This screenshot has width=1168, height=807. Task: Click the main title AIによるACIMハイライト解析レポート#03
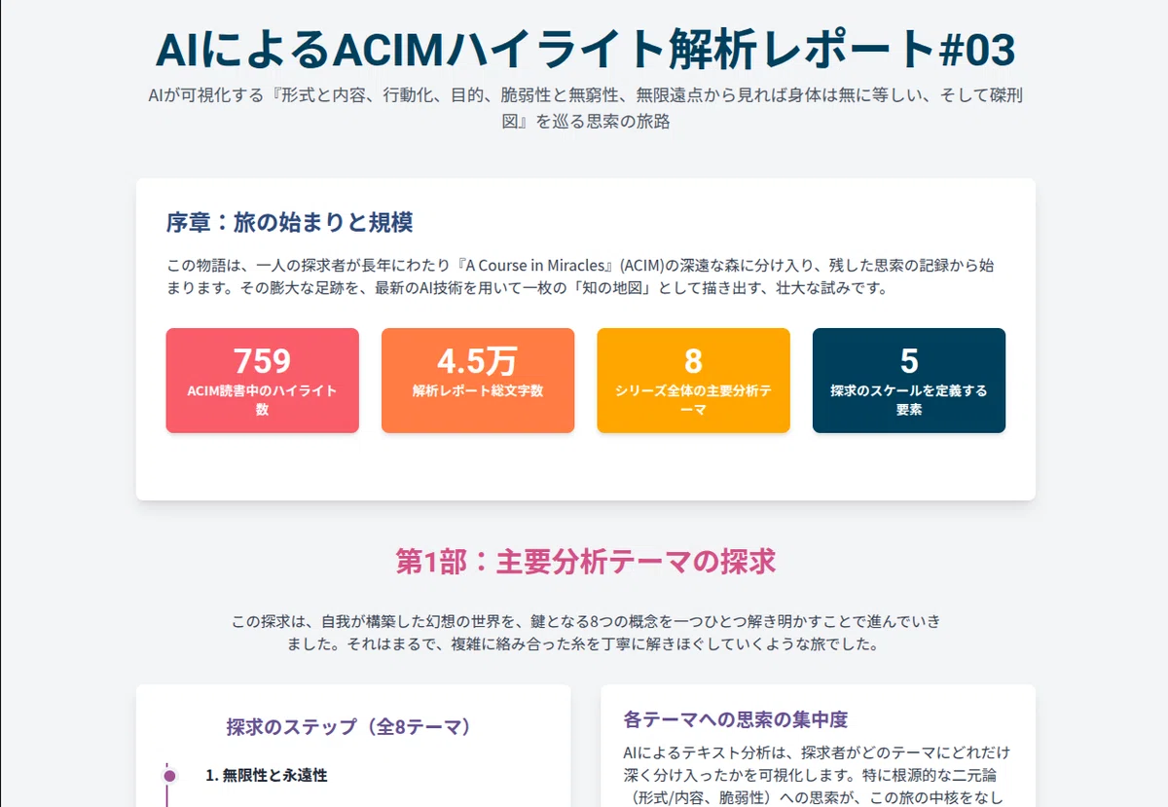tap(585, 49)
